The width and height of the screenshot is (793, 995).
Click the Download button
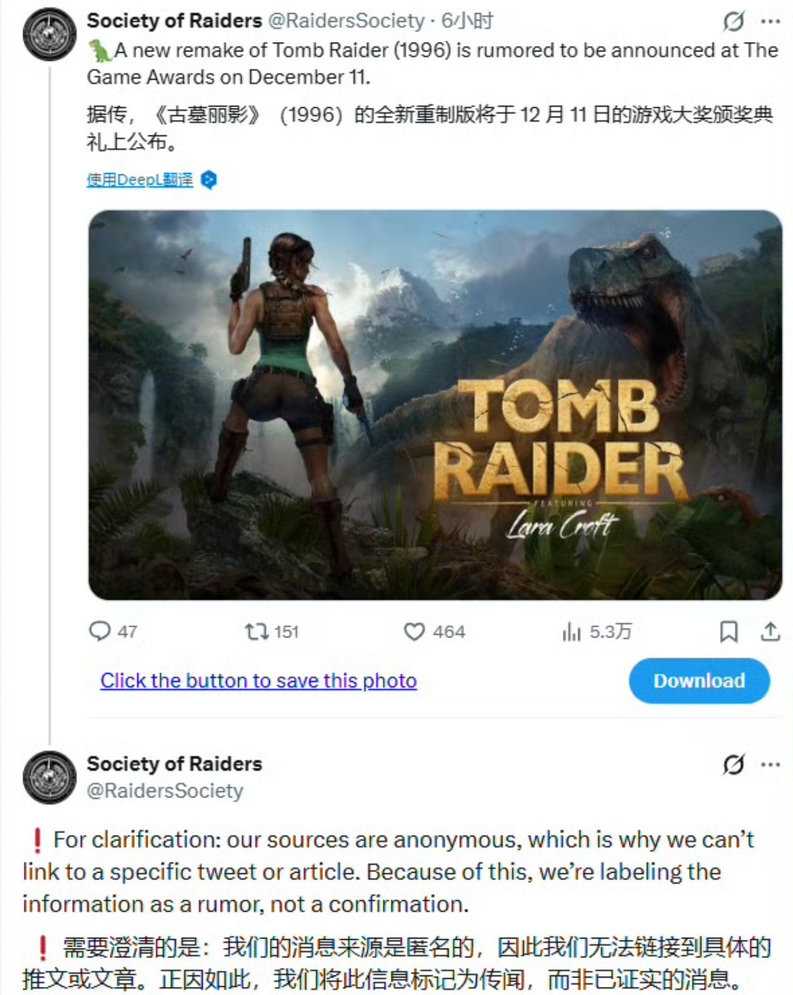699,681
